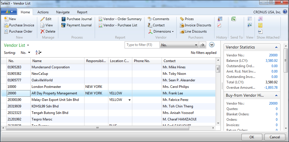
Task: Open Invoice Discounts
Action: (195, 25)
